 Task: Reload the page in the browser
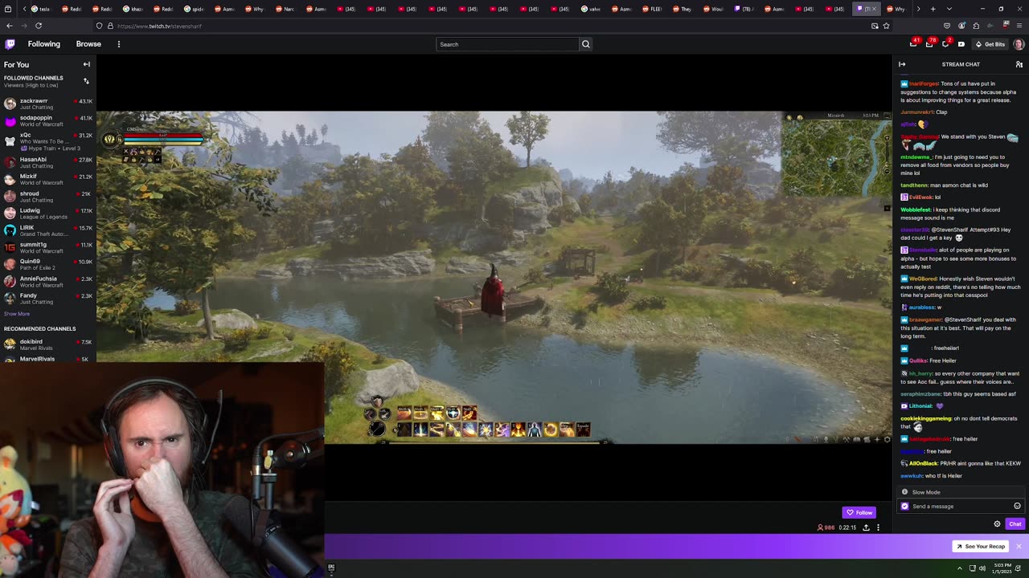coord(38,26)
